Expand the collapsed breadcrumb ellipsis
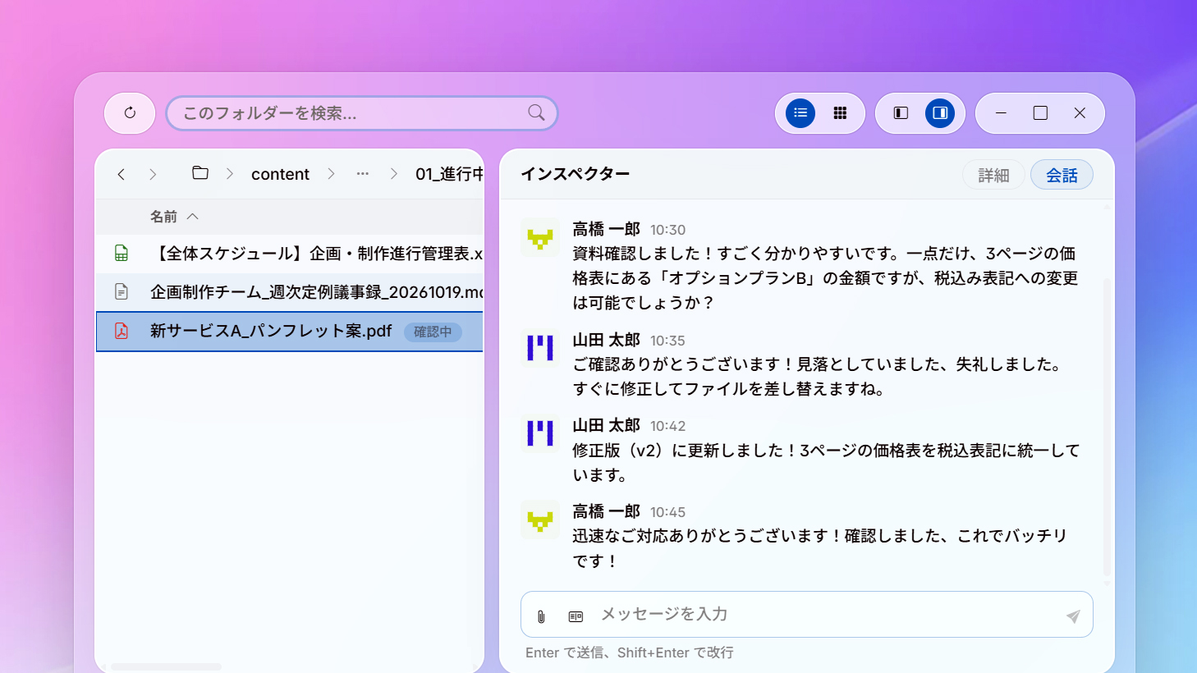 coord(363,174)
